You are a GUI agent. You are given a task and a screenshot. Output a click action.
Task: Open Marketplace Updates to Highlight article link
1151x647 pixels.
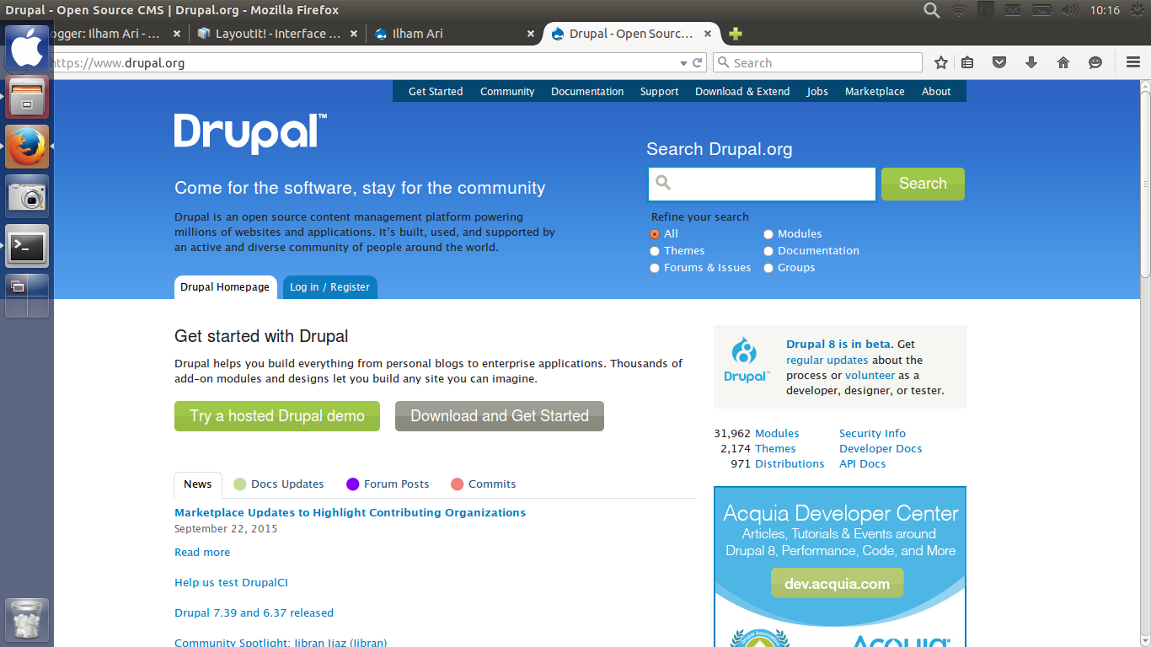click(350, 512)
